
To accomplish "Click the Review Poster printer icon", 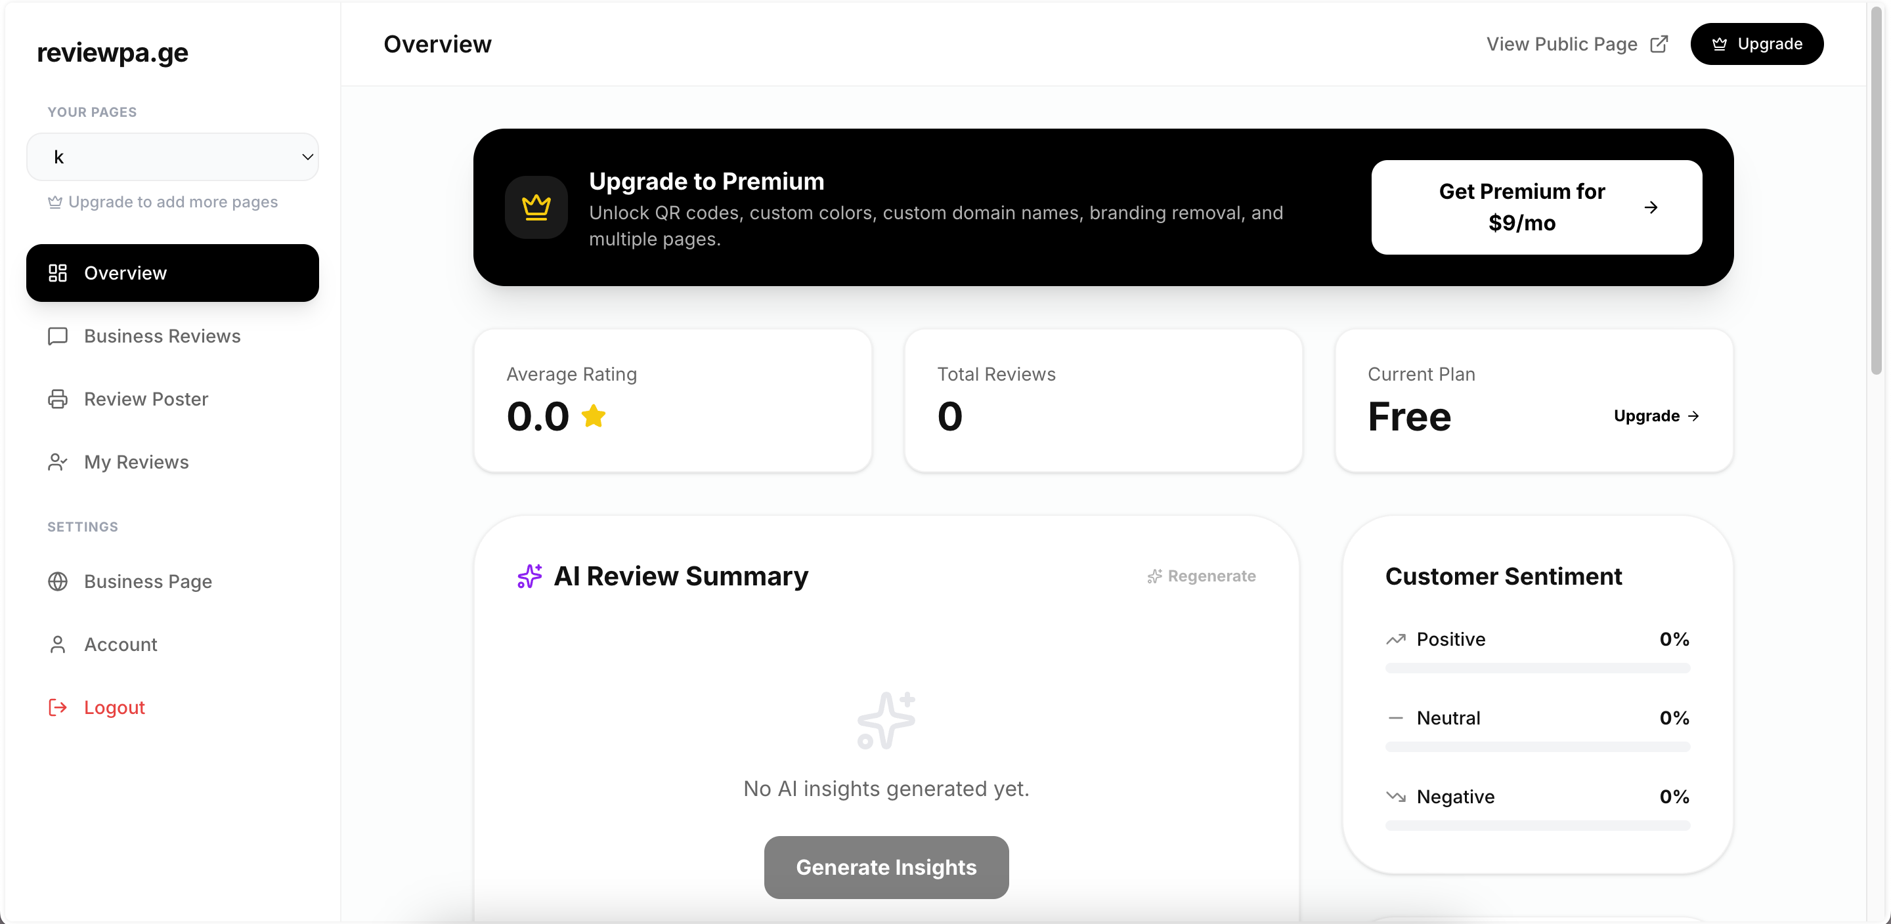I will (x=58, y=398).
